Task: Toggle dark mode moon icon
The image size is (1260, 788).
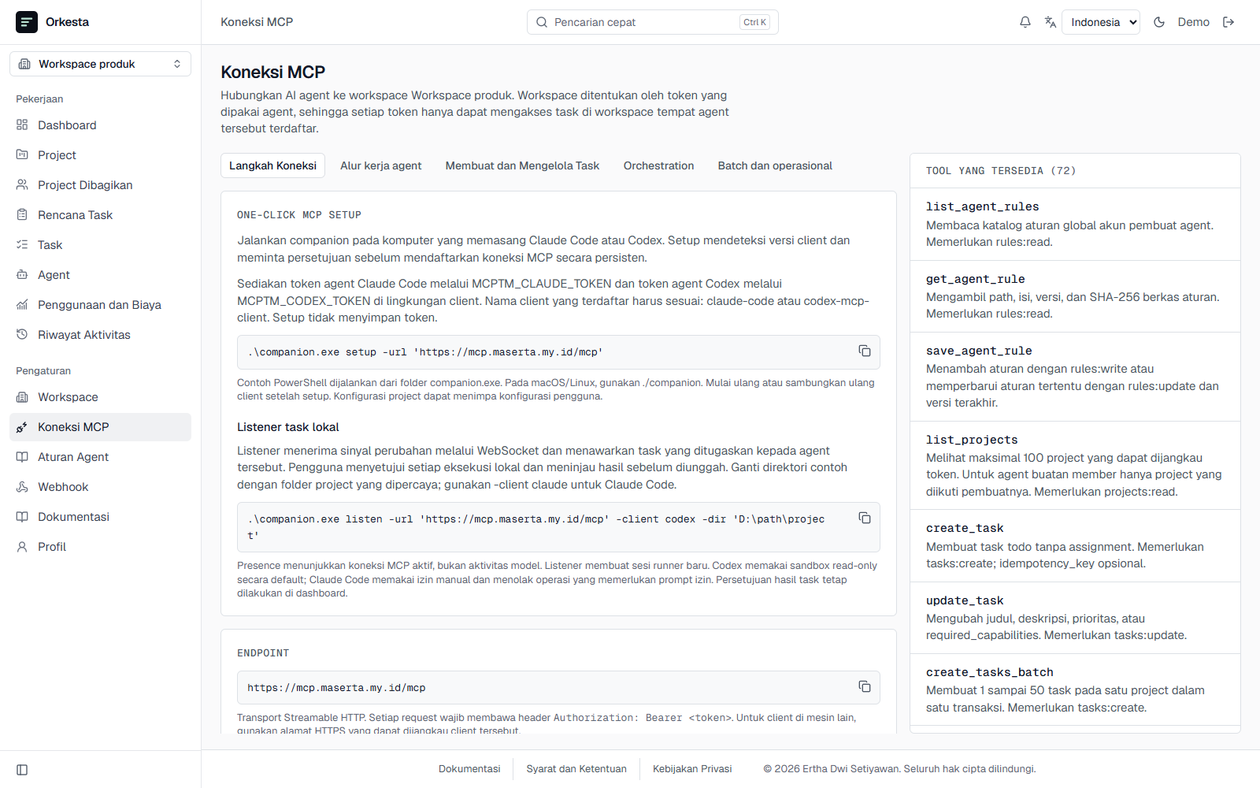Action: coord(1159,22)
